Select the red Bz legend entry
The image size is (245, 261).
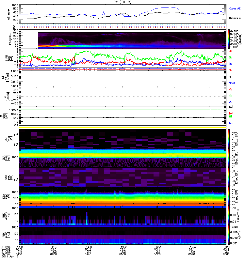231,51
